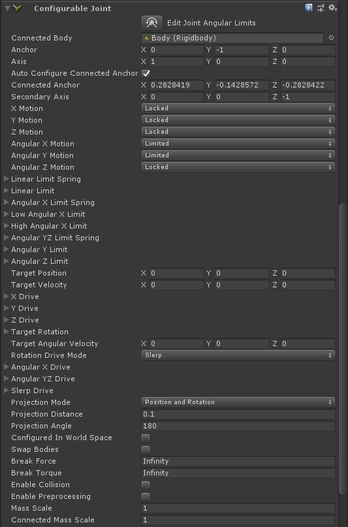This screenshot has height=527, width=348.
Task: Open the component help reference icon
Action: [308, 8]
